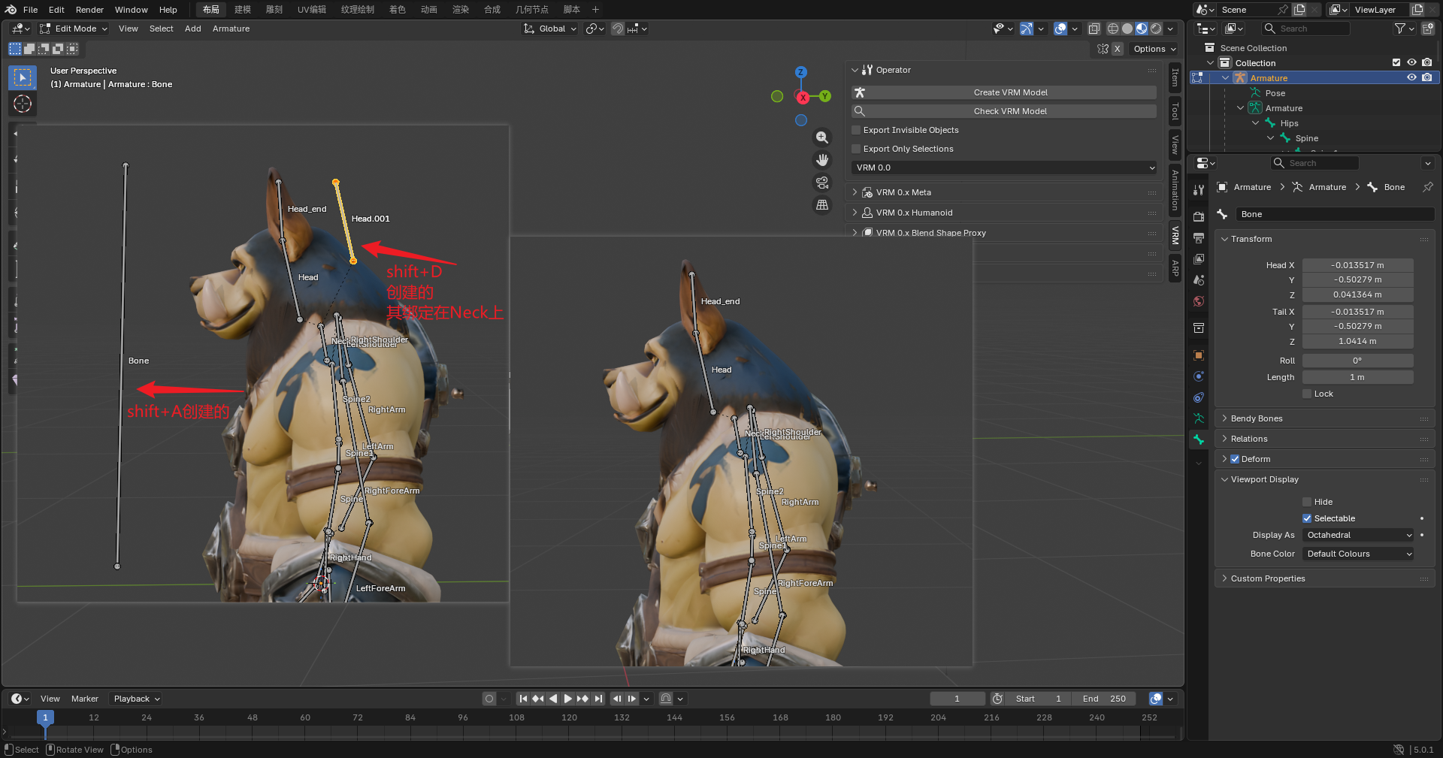
Task: Open the File menu
Action: [30, 10]
